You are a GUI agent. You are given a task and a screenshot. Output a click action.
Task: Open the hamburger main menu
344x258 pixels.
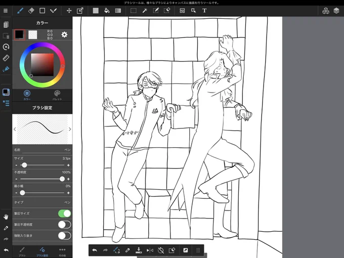pos(6,11)
